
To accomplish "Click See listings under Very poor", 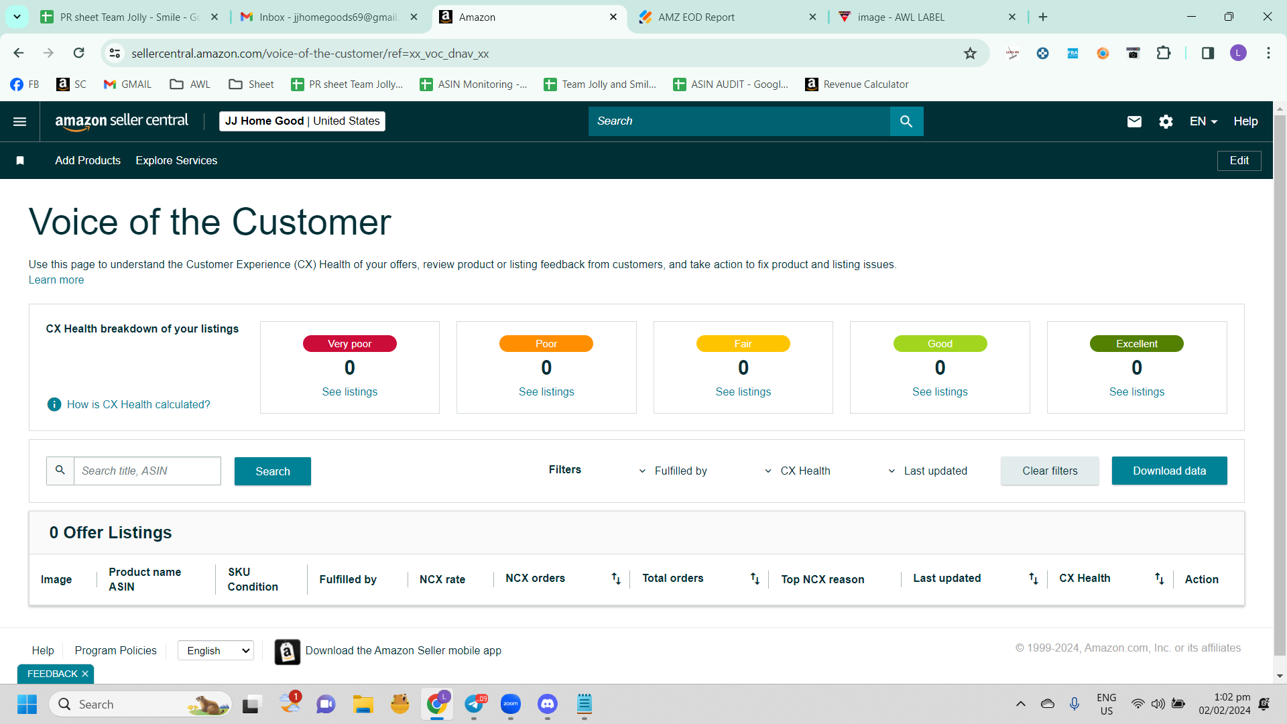I will coord(350,391).
